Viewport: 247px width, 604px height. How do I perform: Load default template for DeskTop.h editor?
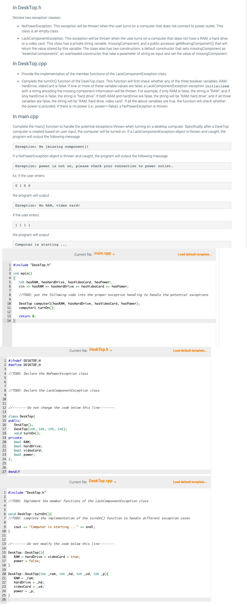[190, 351]
